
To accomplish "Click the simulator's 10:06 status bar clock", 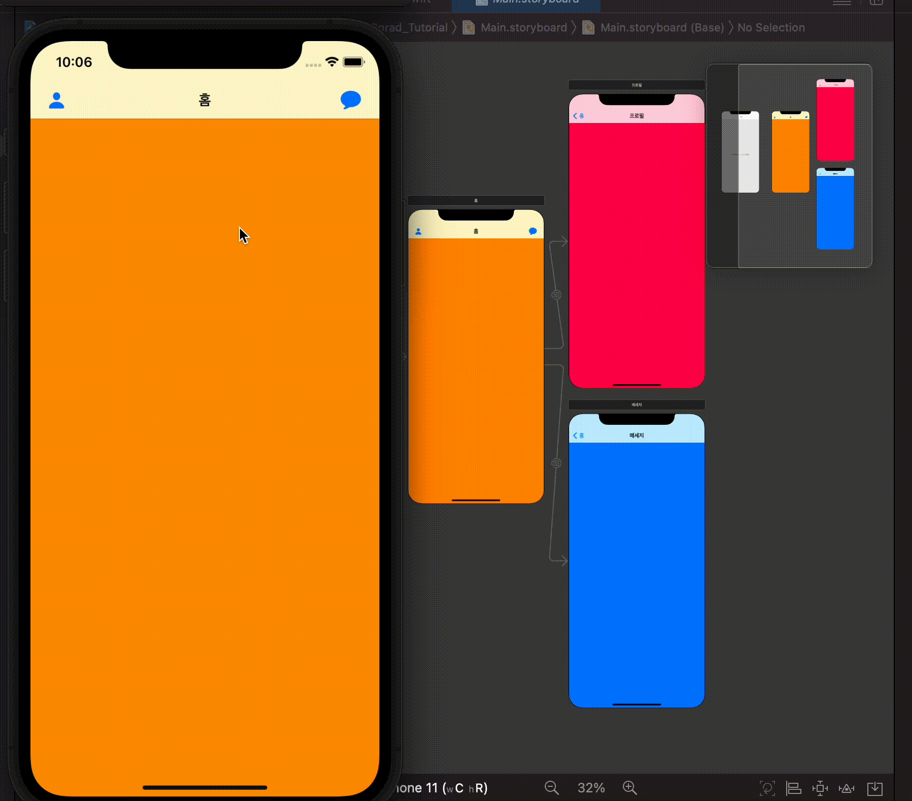I will (x=74, y=62).
